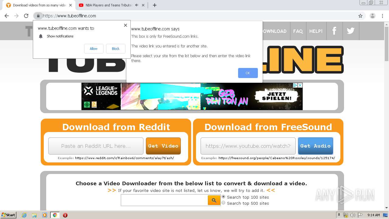
Task: Click Chrome icon in taskbar
Action: tap(55, 215)
